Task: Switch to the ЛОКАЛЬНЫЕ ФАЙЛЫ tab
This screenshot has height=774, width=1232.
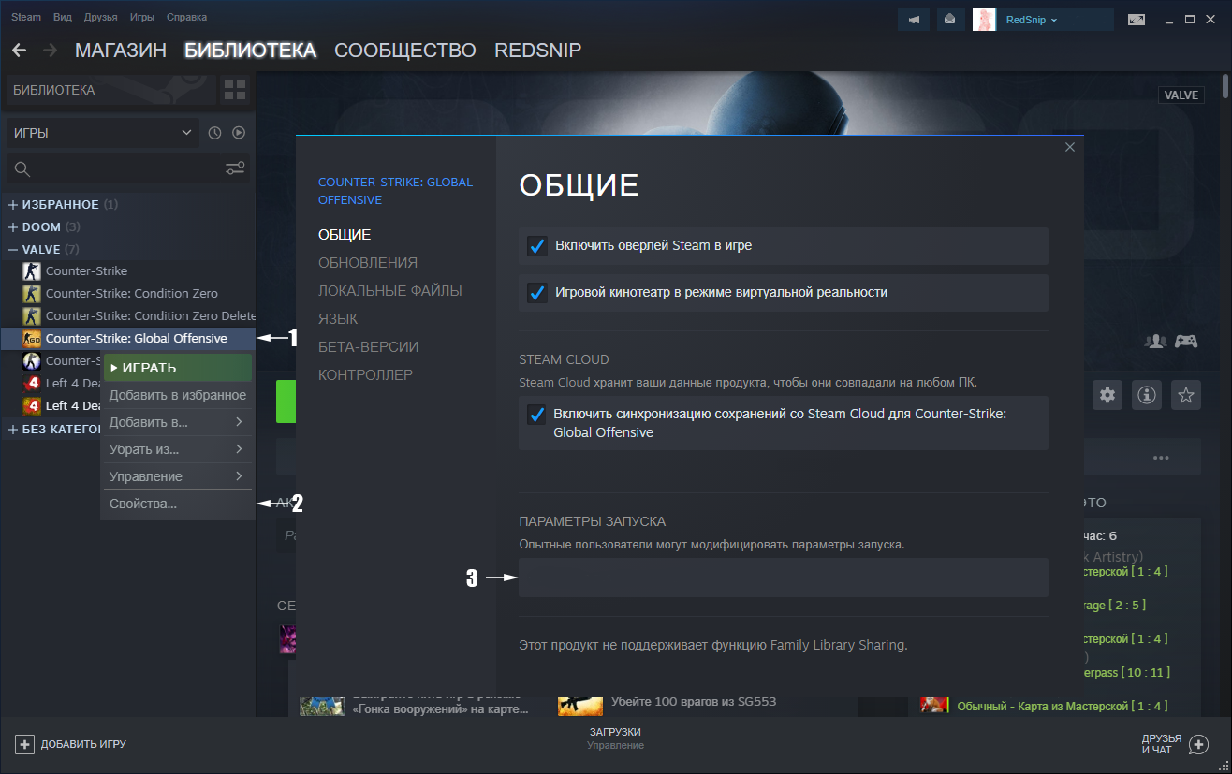Action: click(390, 291)
